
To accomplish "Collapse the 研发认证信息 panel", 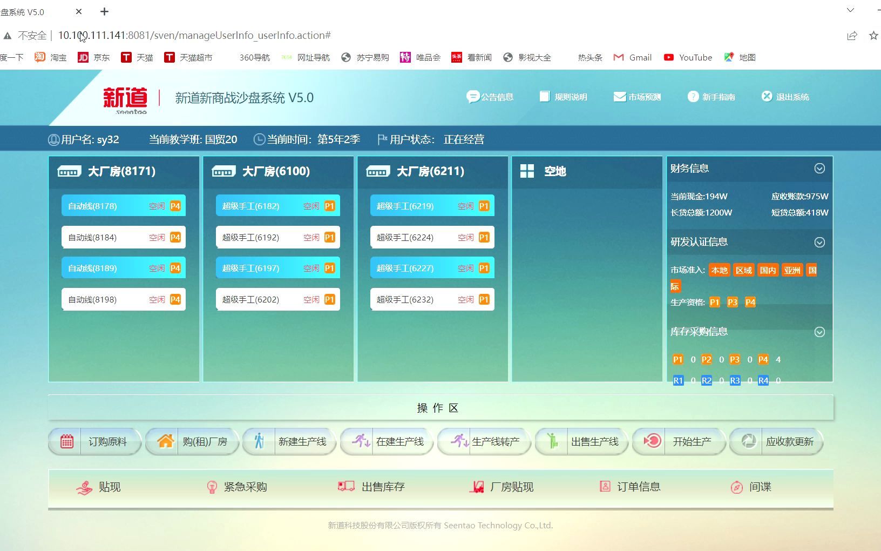I will pos(819,242).
